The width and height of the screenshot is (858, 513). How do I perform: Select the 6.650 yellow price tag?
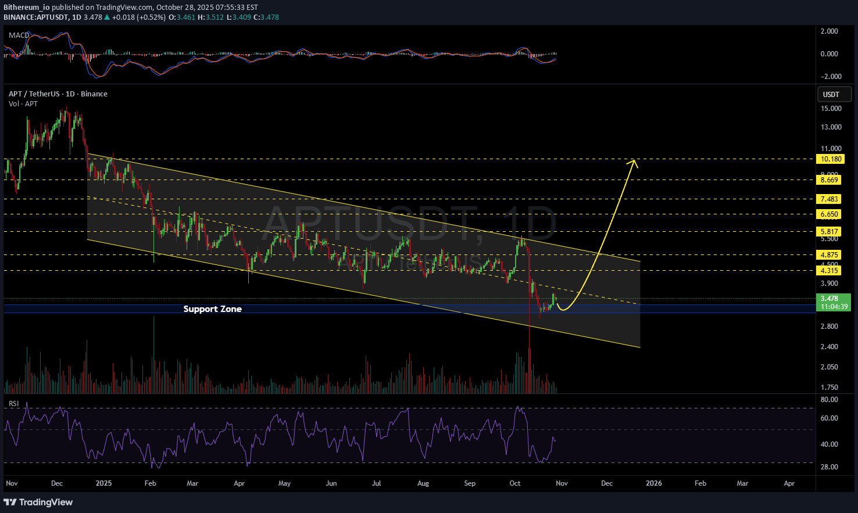tap(830, 214)
